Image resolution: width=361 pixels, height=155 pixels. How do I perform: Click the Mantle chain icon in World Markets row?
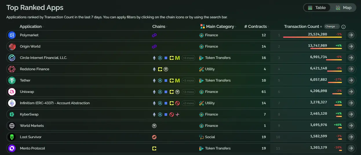pyautogui.click(x=154, y=126)
